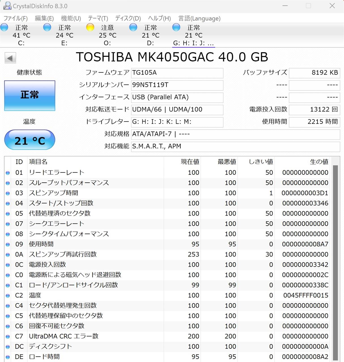Click status dot for ID 02 row
Screen dimensions: 344x362
point(8,183)
